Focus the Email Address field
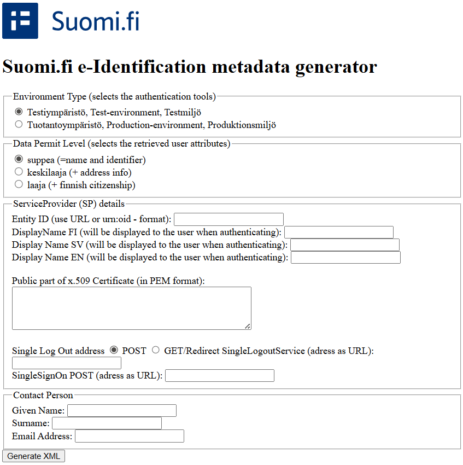The height and width of the screenshot is (465, 463). tap(130, 436)
